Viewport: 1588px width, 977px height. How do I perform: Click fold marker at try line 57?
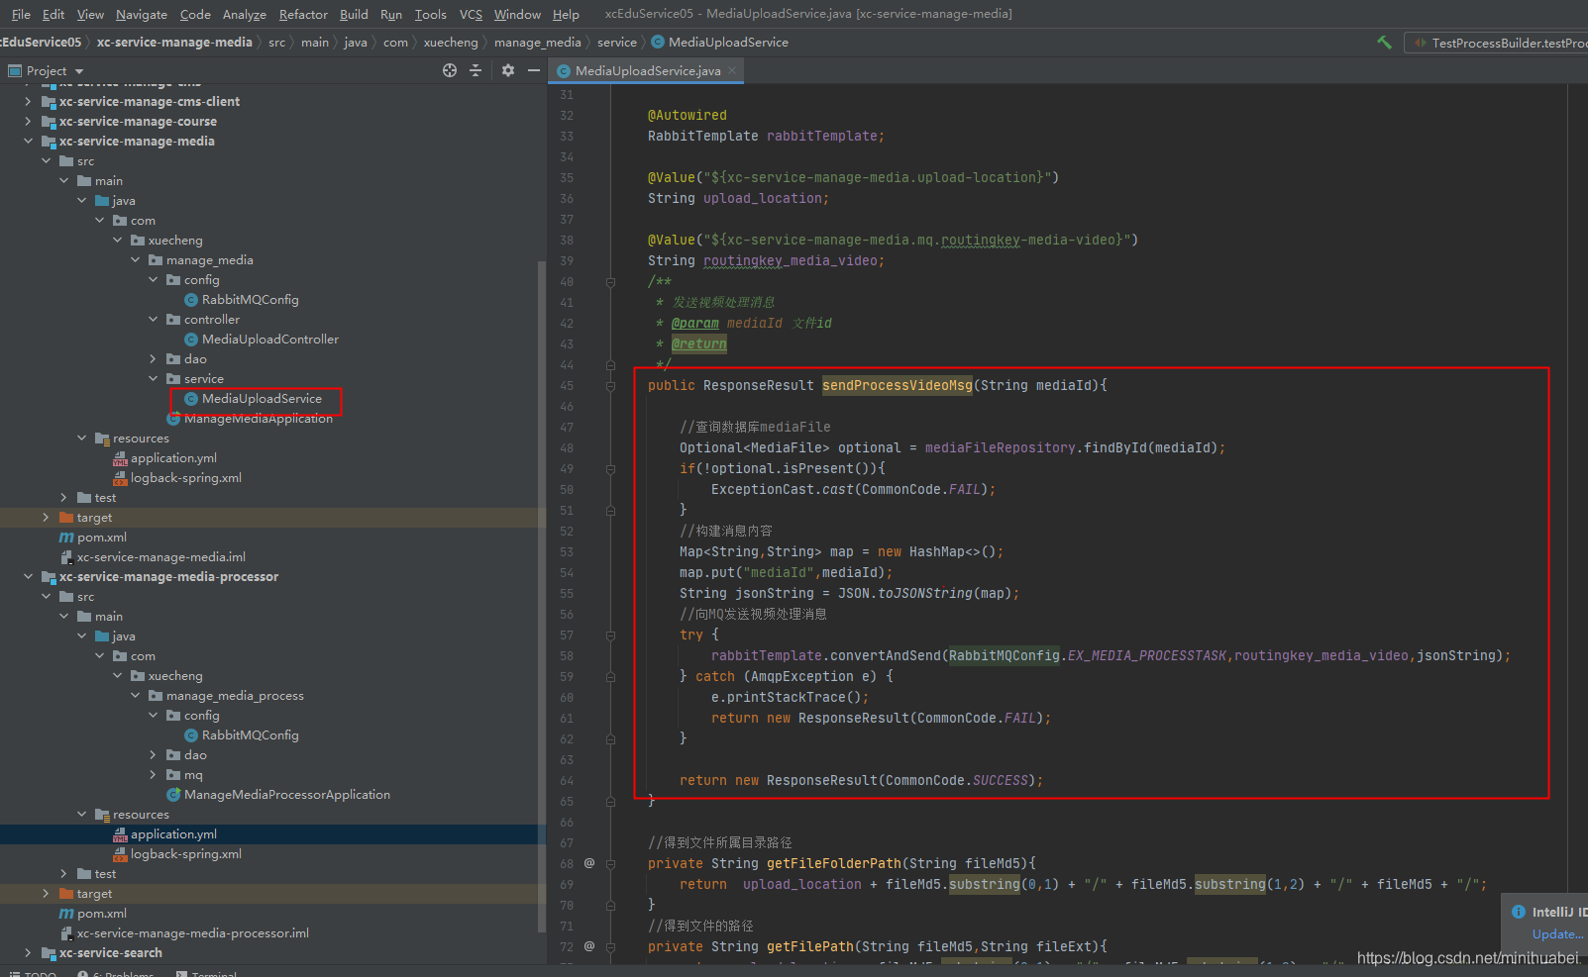(610, 635)
